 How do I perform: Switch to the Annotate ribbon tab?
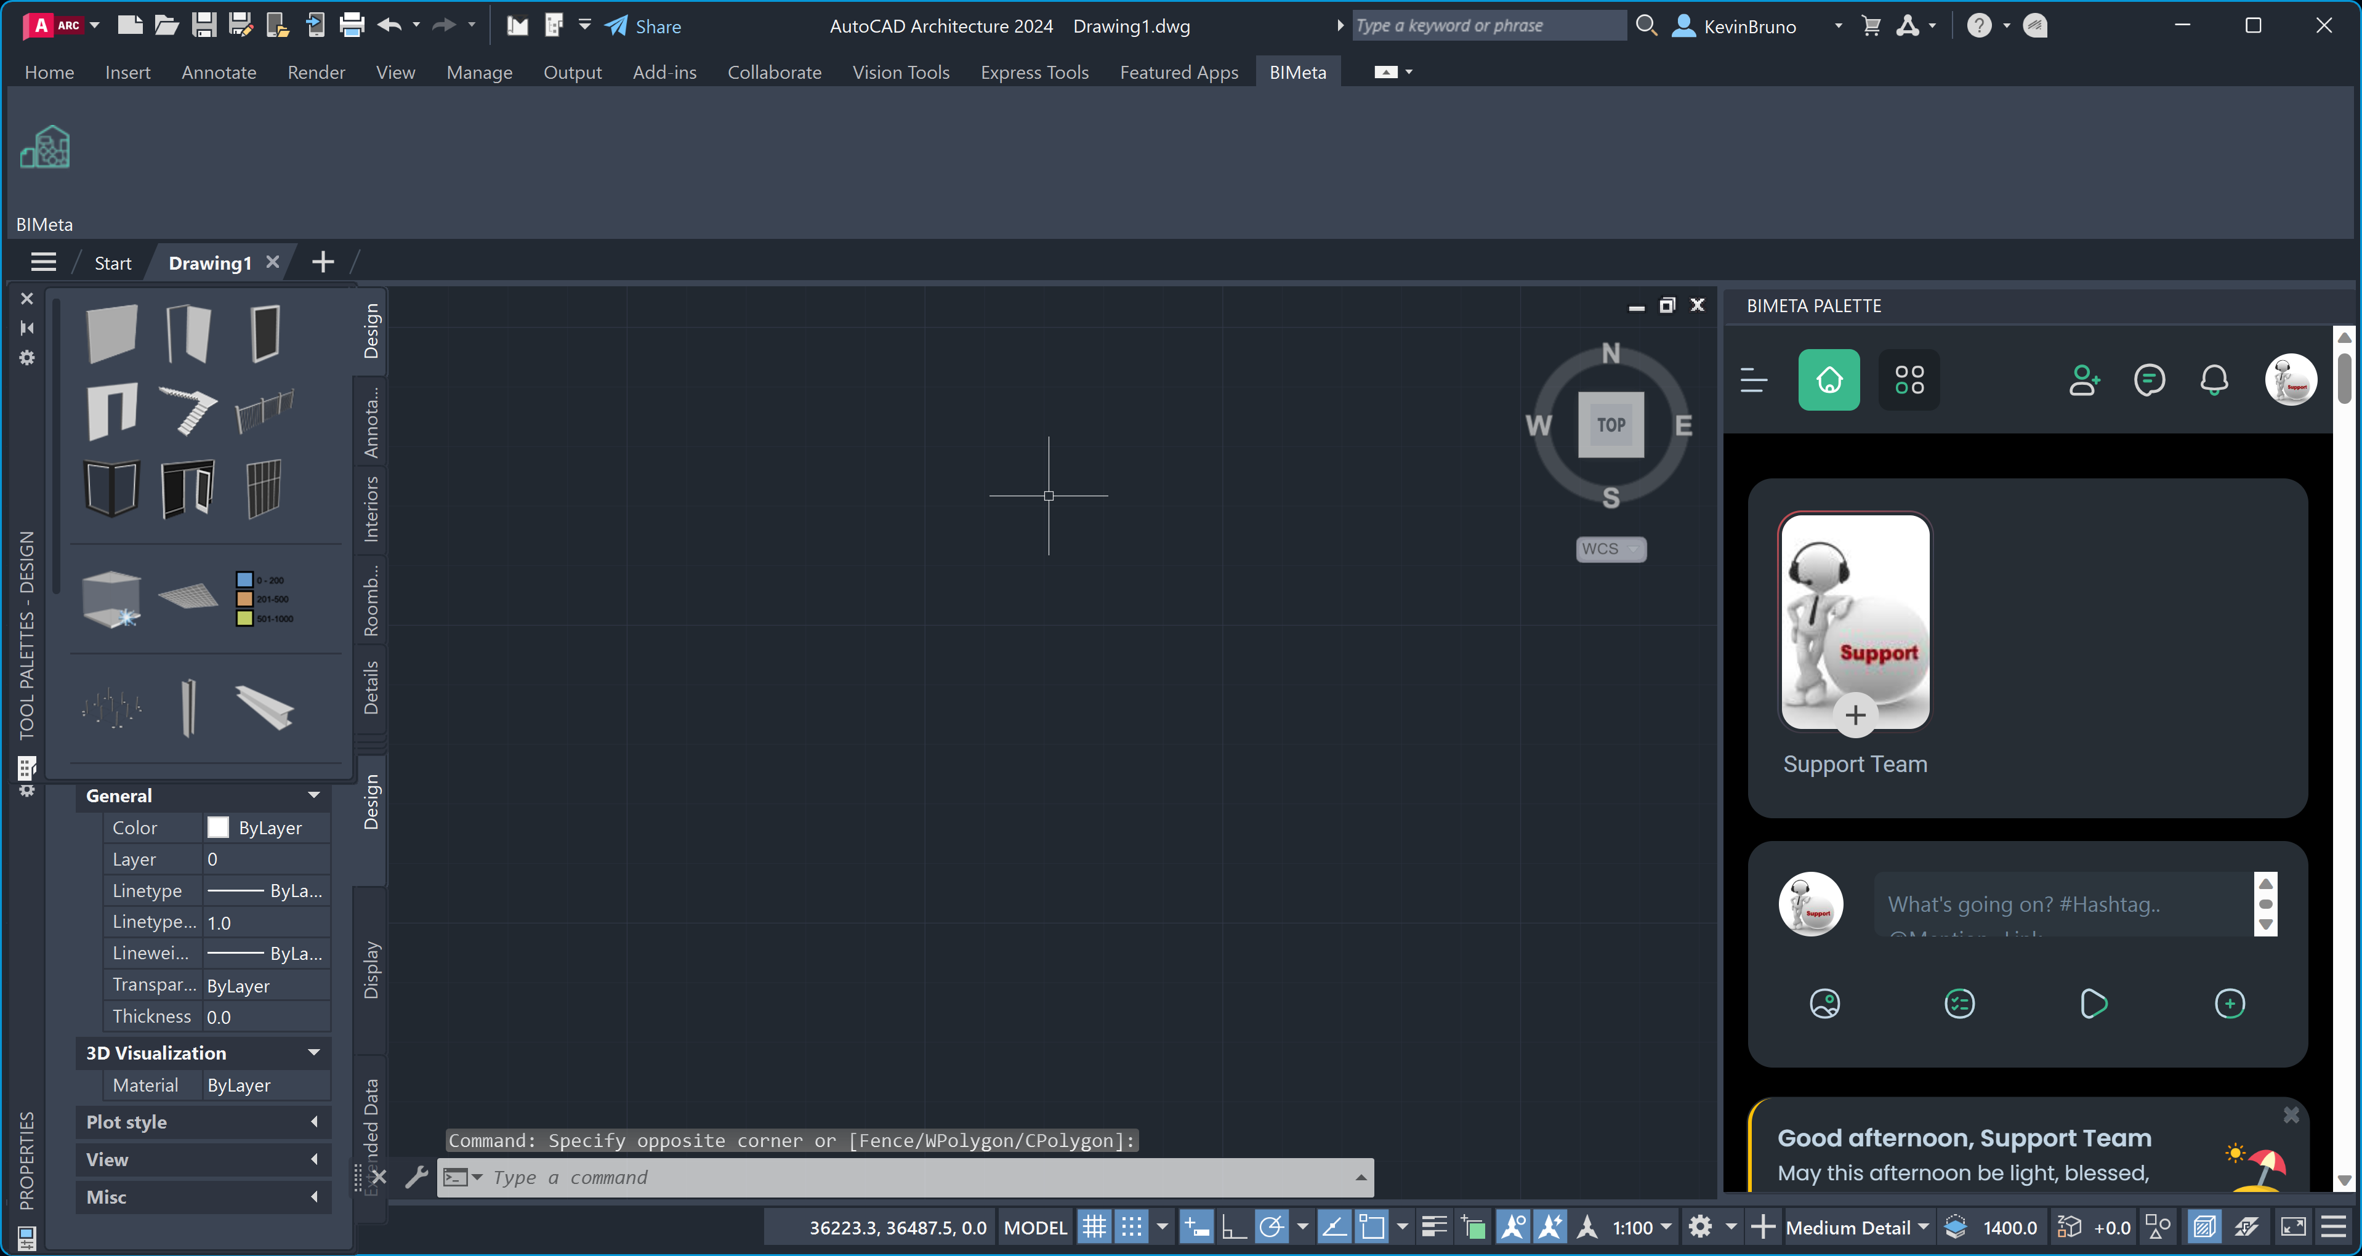(x=219, y=73)
